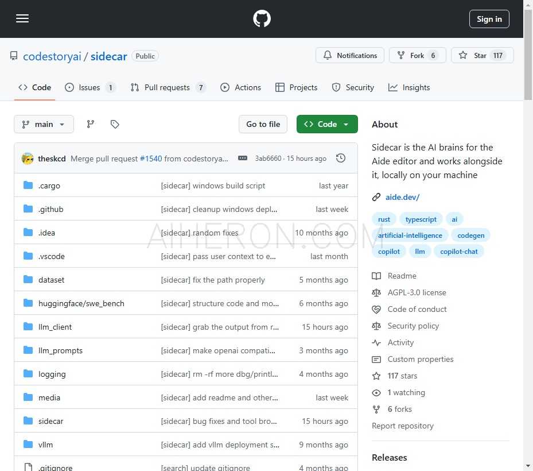Open the Issues tab
533x471 pixels.
pos(90,87)
